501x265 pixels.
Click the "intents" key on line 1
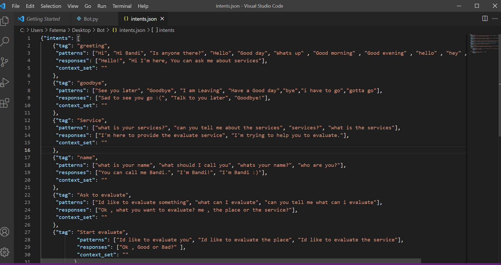click(57, 38)
